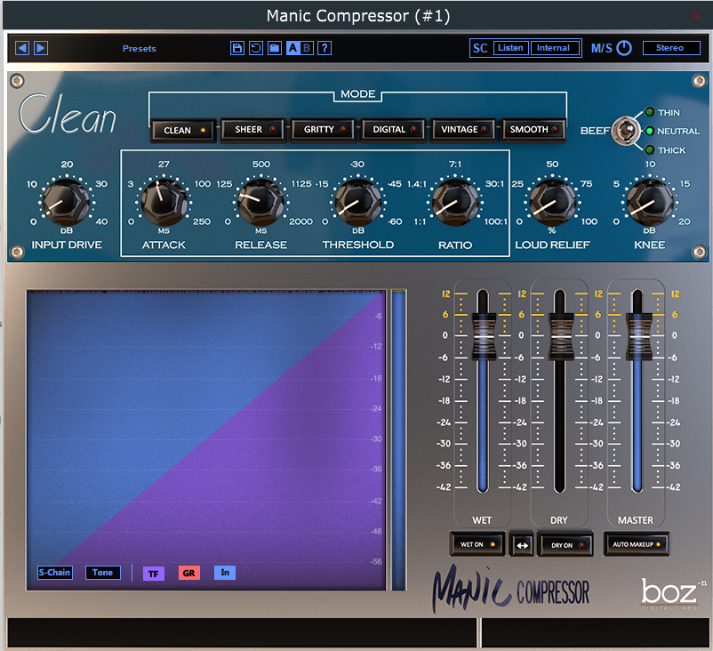Enable sidechain Listen
The height and width of the screenshot is (651, 713).
(511, 48)
